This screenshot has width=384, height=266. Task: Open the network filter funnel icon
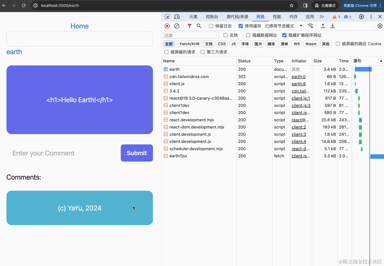point(189,26)
